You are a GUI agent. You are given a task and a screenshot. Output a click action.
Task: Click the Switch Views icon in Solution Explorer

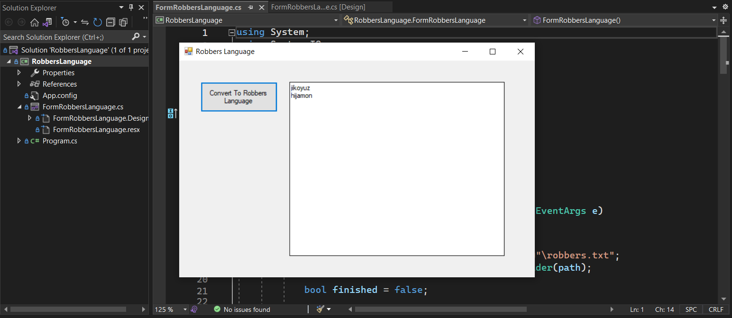(x=46, y=22)
